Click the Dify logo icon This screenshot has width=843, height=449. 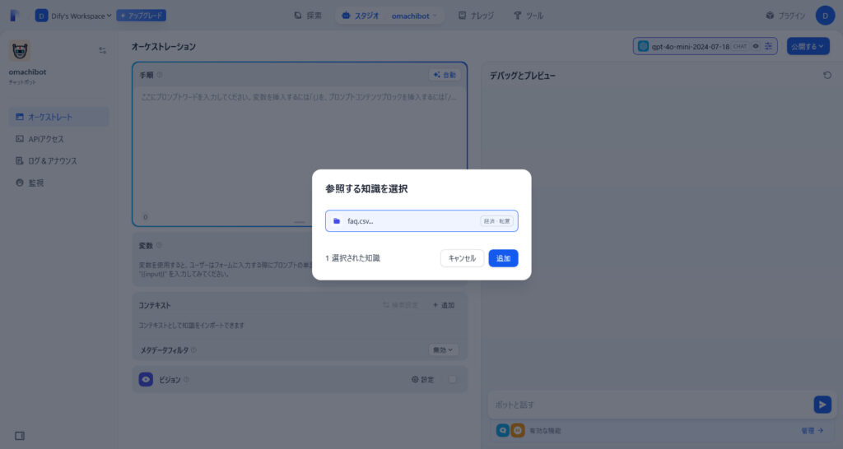16,16
